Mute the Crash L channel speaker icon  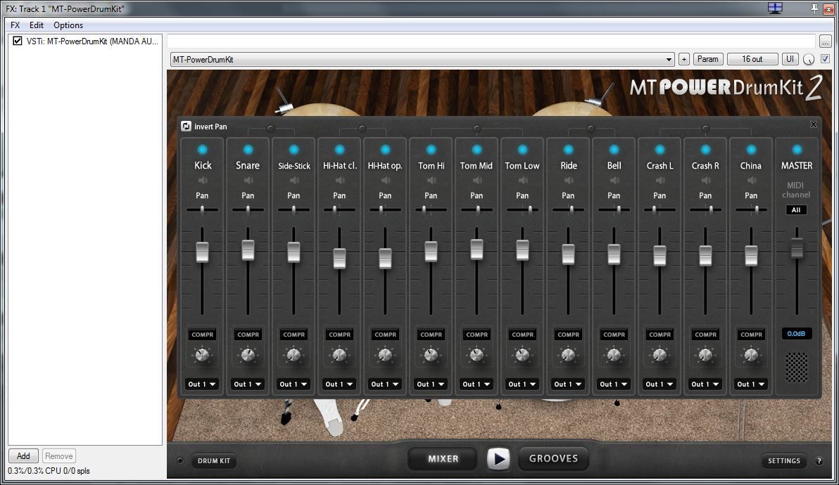pos(660,181)
